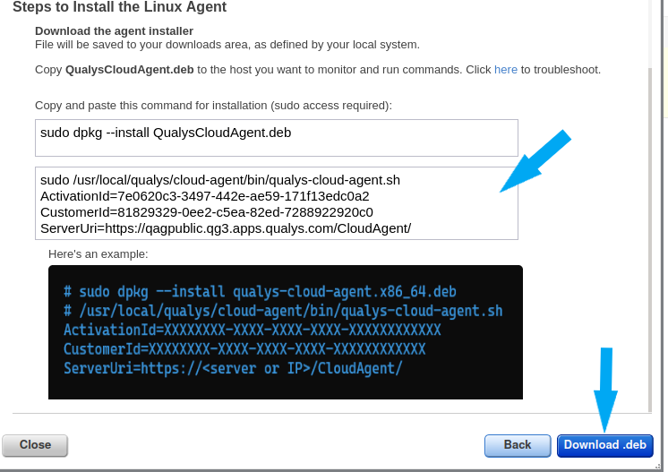Click the bold QualysCloudAgent.deb filename text
Viewport: 668px width, 472px height.
[130, 70]
